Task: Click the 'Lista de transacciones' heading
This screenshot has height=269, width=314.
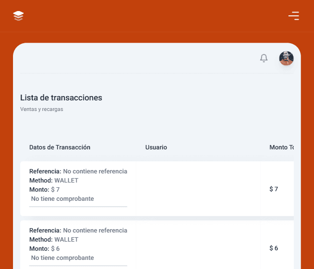Action: click(x=61, y=98)
